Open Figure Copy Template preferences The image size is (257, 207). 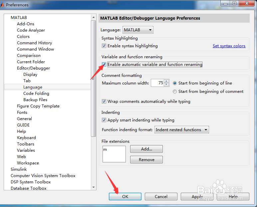click(38, 106)
